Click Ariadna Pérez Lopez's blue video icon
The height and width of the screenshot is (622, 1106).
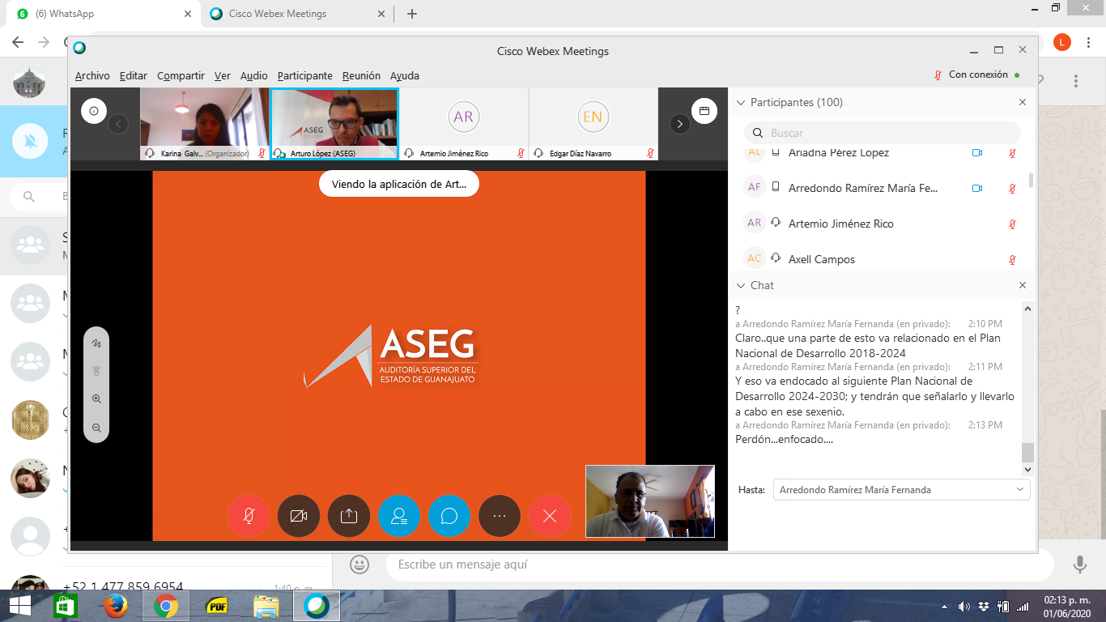[x=977, y=153]
